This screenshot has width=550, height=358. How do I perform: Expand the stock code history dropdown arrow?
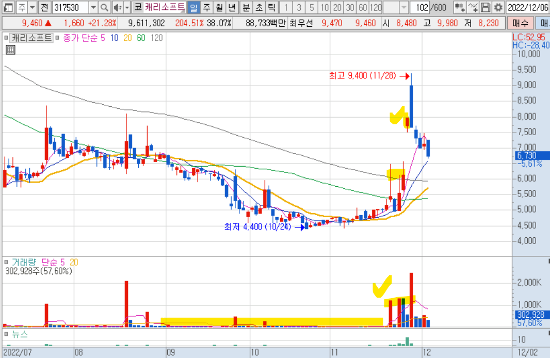[x=93, y=7]
